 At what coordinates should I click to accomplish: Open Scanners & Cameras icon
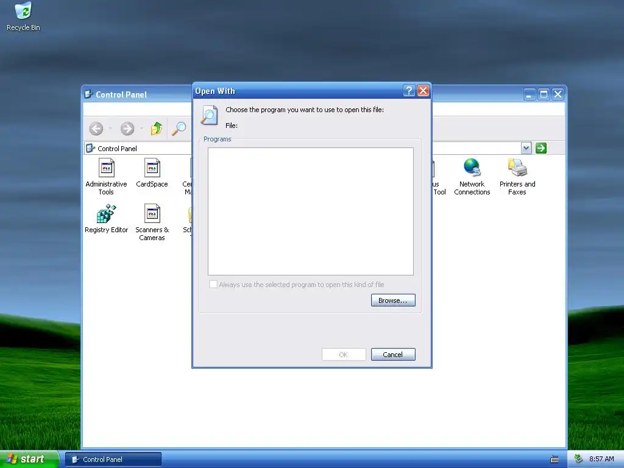tap(152, 222)
